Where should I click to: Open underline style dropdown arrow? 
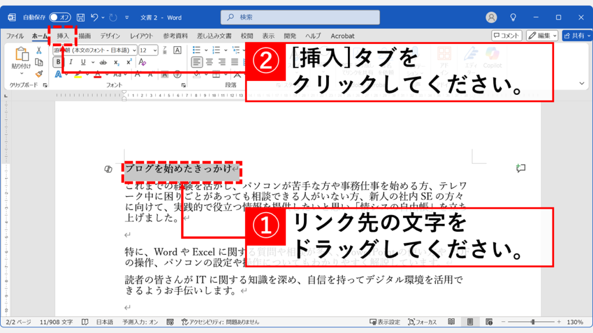pyautogui.click(x=93, y=62)
